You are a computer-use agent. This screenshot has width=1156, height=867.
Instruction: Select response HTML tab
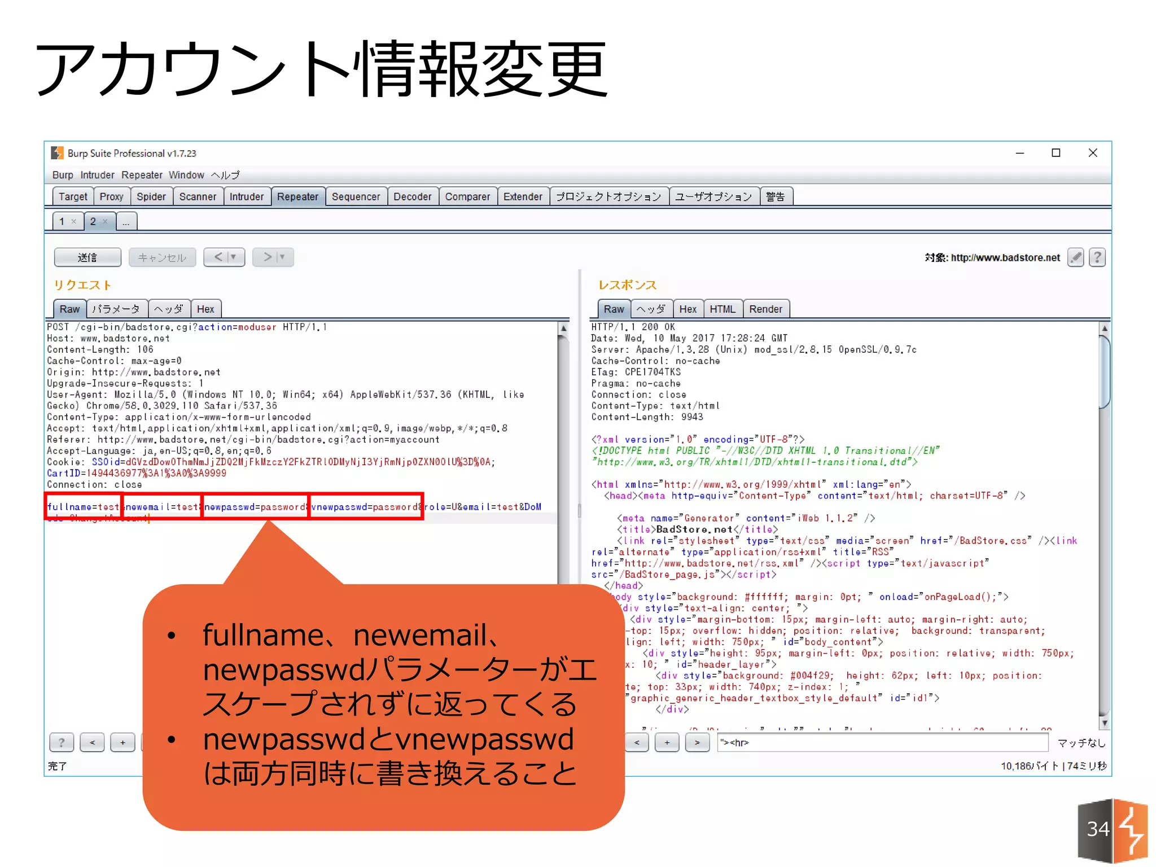722,309
